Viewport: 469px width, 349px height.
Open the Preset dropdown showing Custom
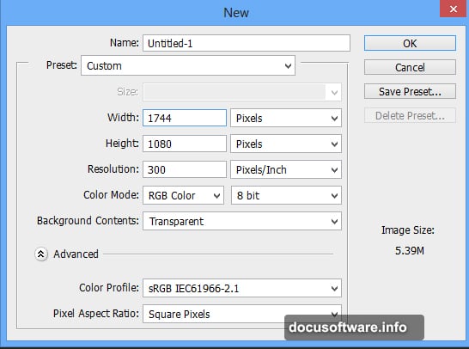188,65
